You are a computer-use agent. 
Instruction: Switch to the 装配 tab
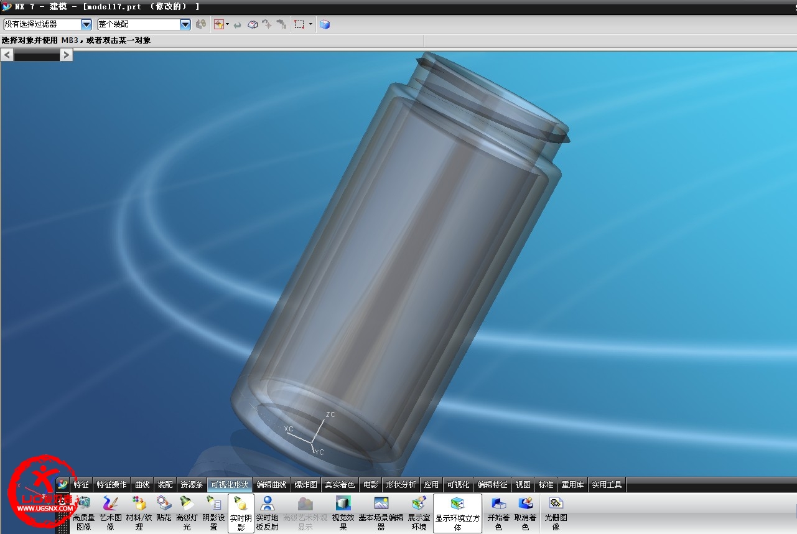(165, 484)
